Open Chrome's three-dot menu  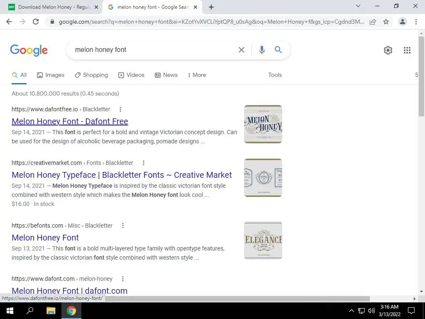pos(416,22)
